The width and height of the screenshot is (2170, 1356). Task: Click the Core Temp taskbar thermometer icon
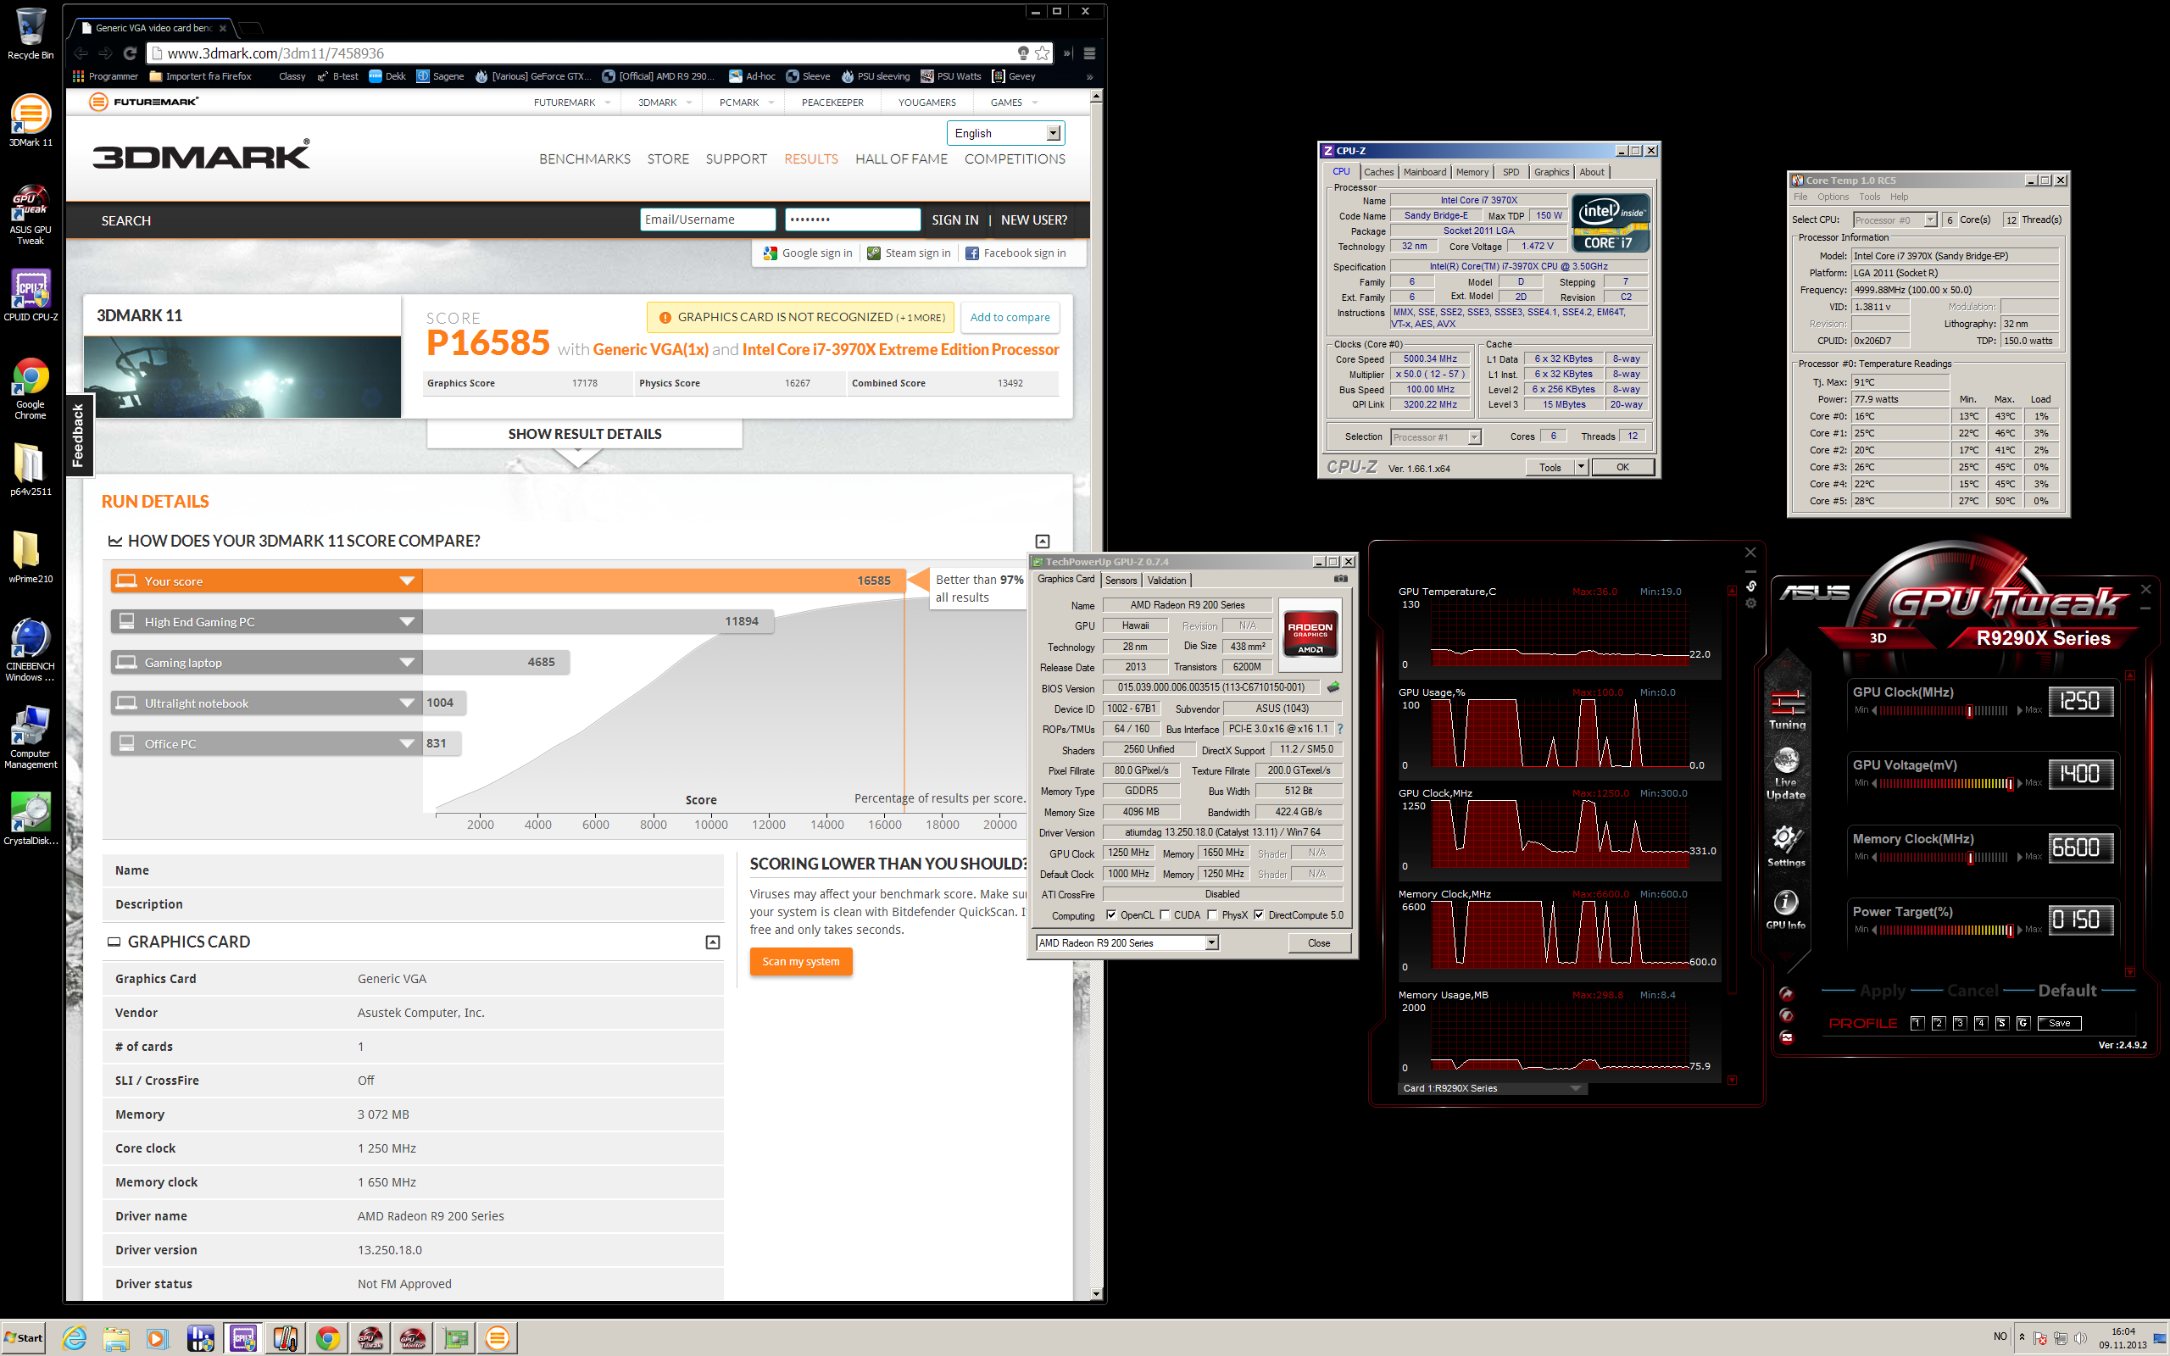[285, 1338]
